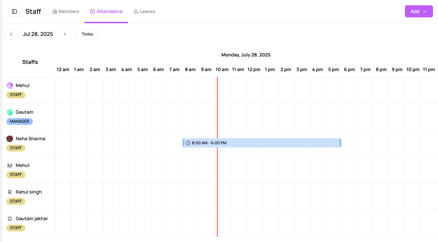
Task: Open Neha Sharma's 8:00 AM - 6:00 PM shift
Action: tap(262, 143)
